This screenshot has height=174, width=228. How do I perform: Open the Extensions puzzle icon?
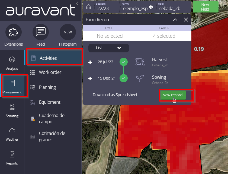point(14,32)
